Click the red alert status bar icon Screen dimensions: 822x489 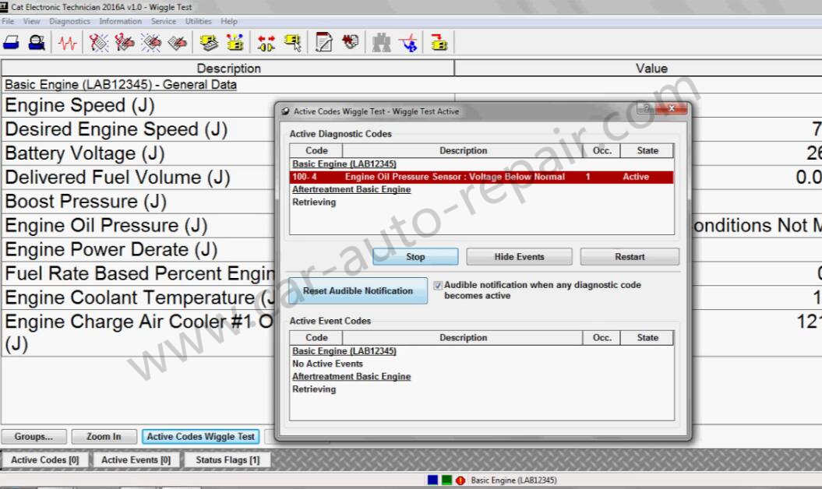[x=460, y=480]
